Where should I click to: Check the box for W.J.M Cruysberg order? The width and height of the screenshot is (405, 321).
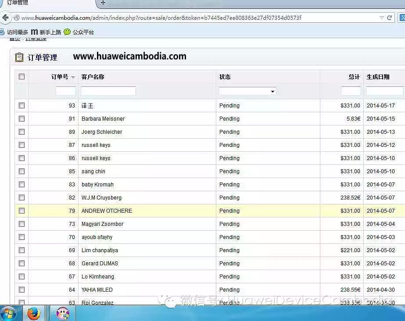point(22,197)
